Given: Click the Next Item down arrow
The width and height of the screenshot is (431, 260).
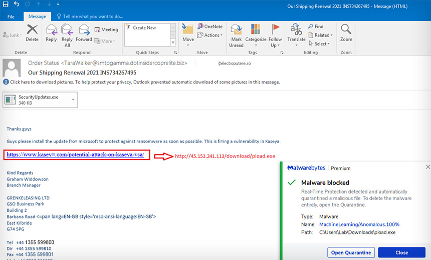Looking at the screenshot, I should pyautogui.click(x=49, y=4).
